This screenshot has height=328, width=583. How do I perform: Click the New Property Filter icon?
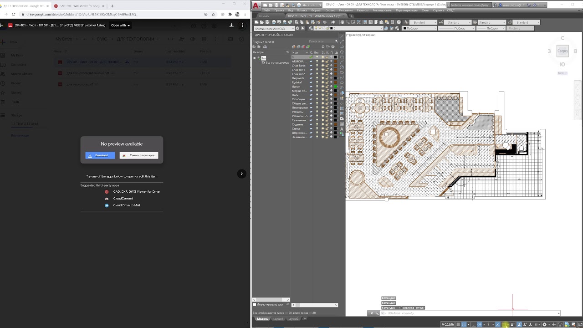(x=255, y=47)
